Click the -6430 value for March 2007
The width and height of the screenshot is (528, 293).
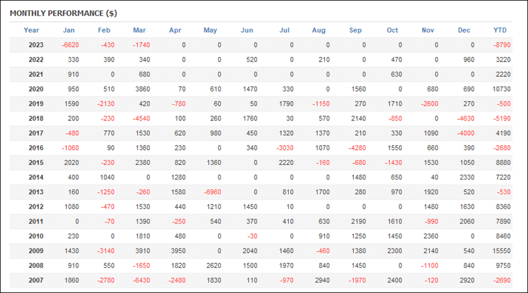tap(141, 280)
